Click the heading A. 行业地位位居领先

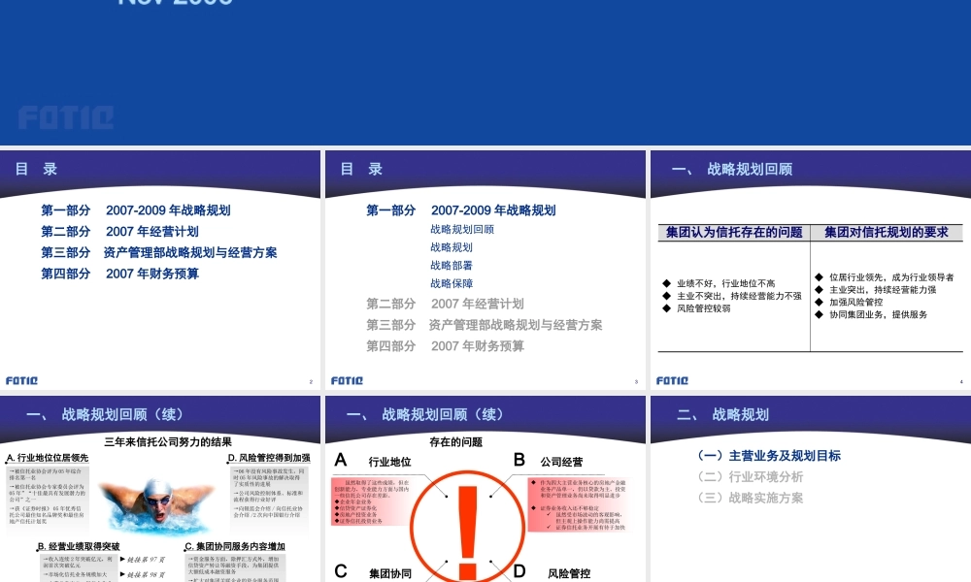[47, 458]
